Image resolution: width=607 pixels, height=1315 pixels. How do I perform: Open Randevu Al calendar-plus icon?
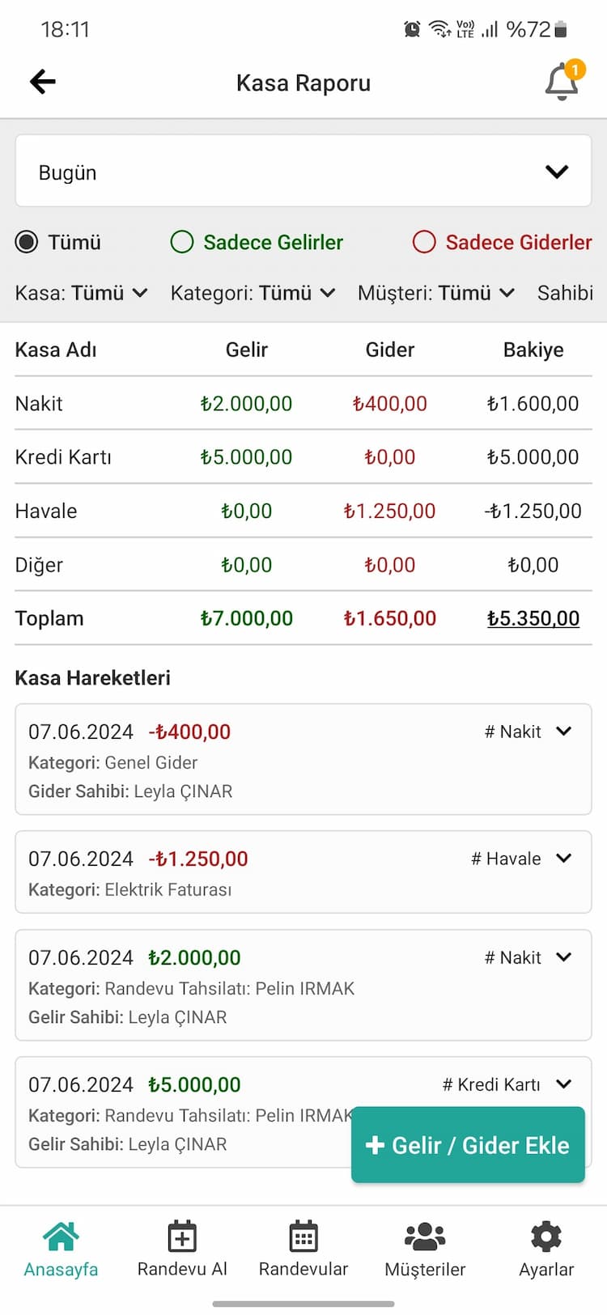click(182, 1237)
